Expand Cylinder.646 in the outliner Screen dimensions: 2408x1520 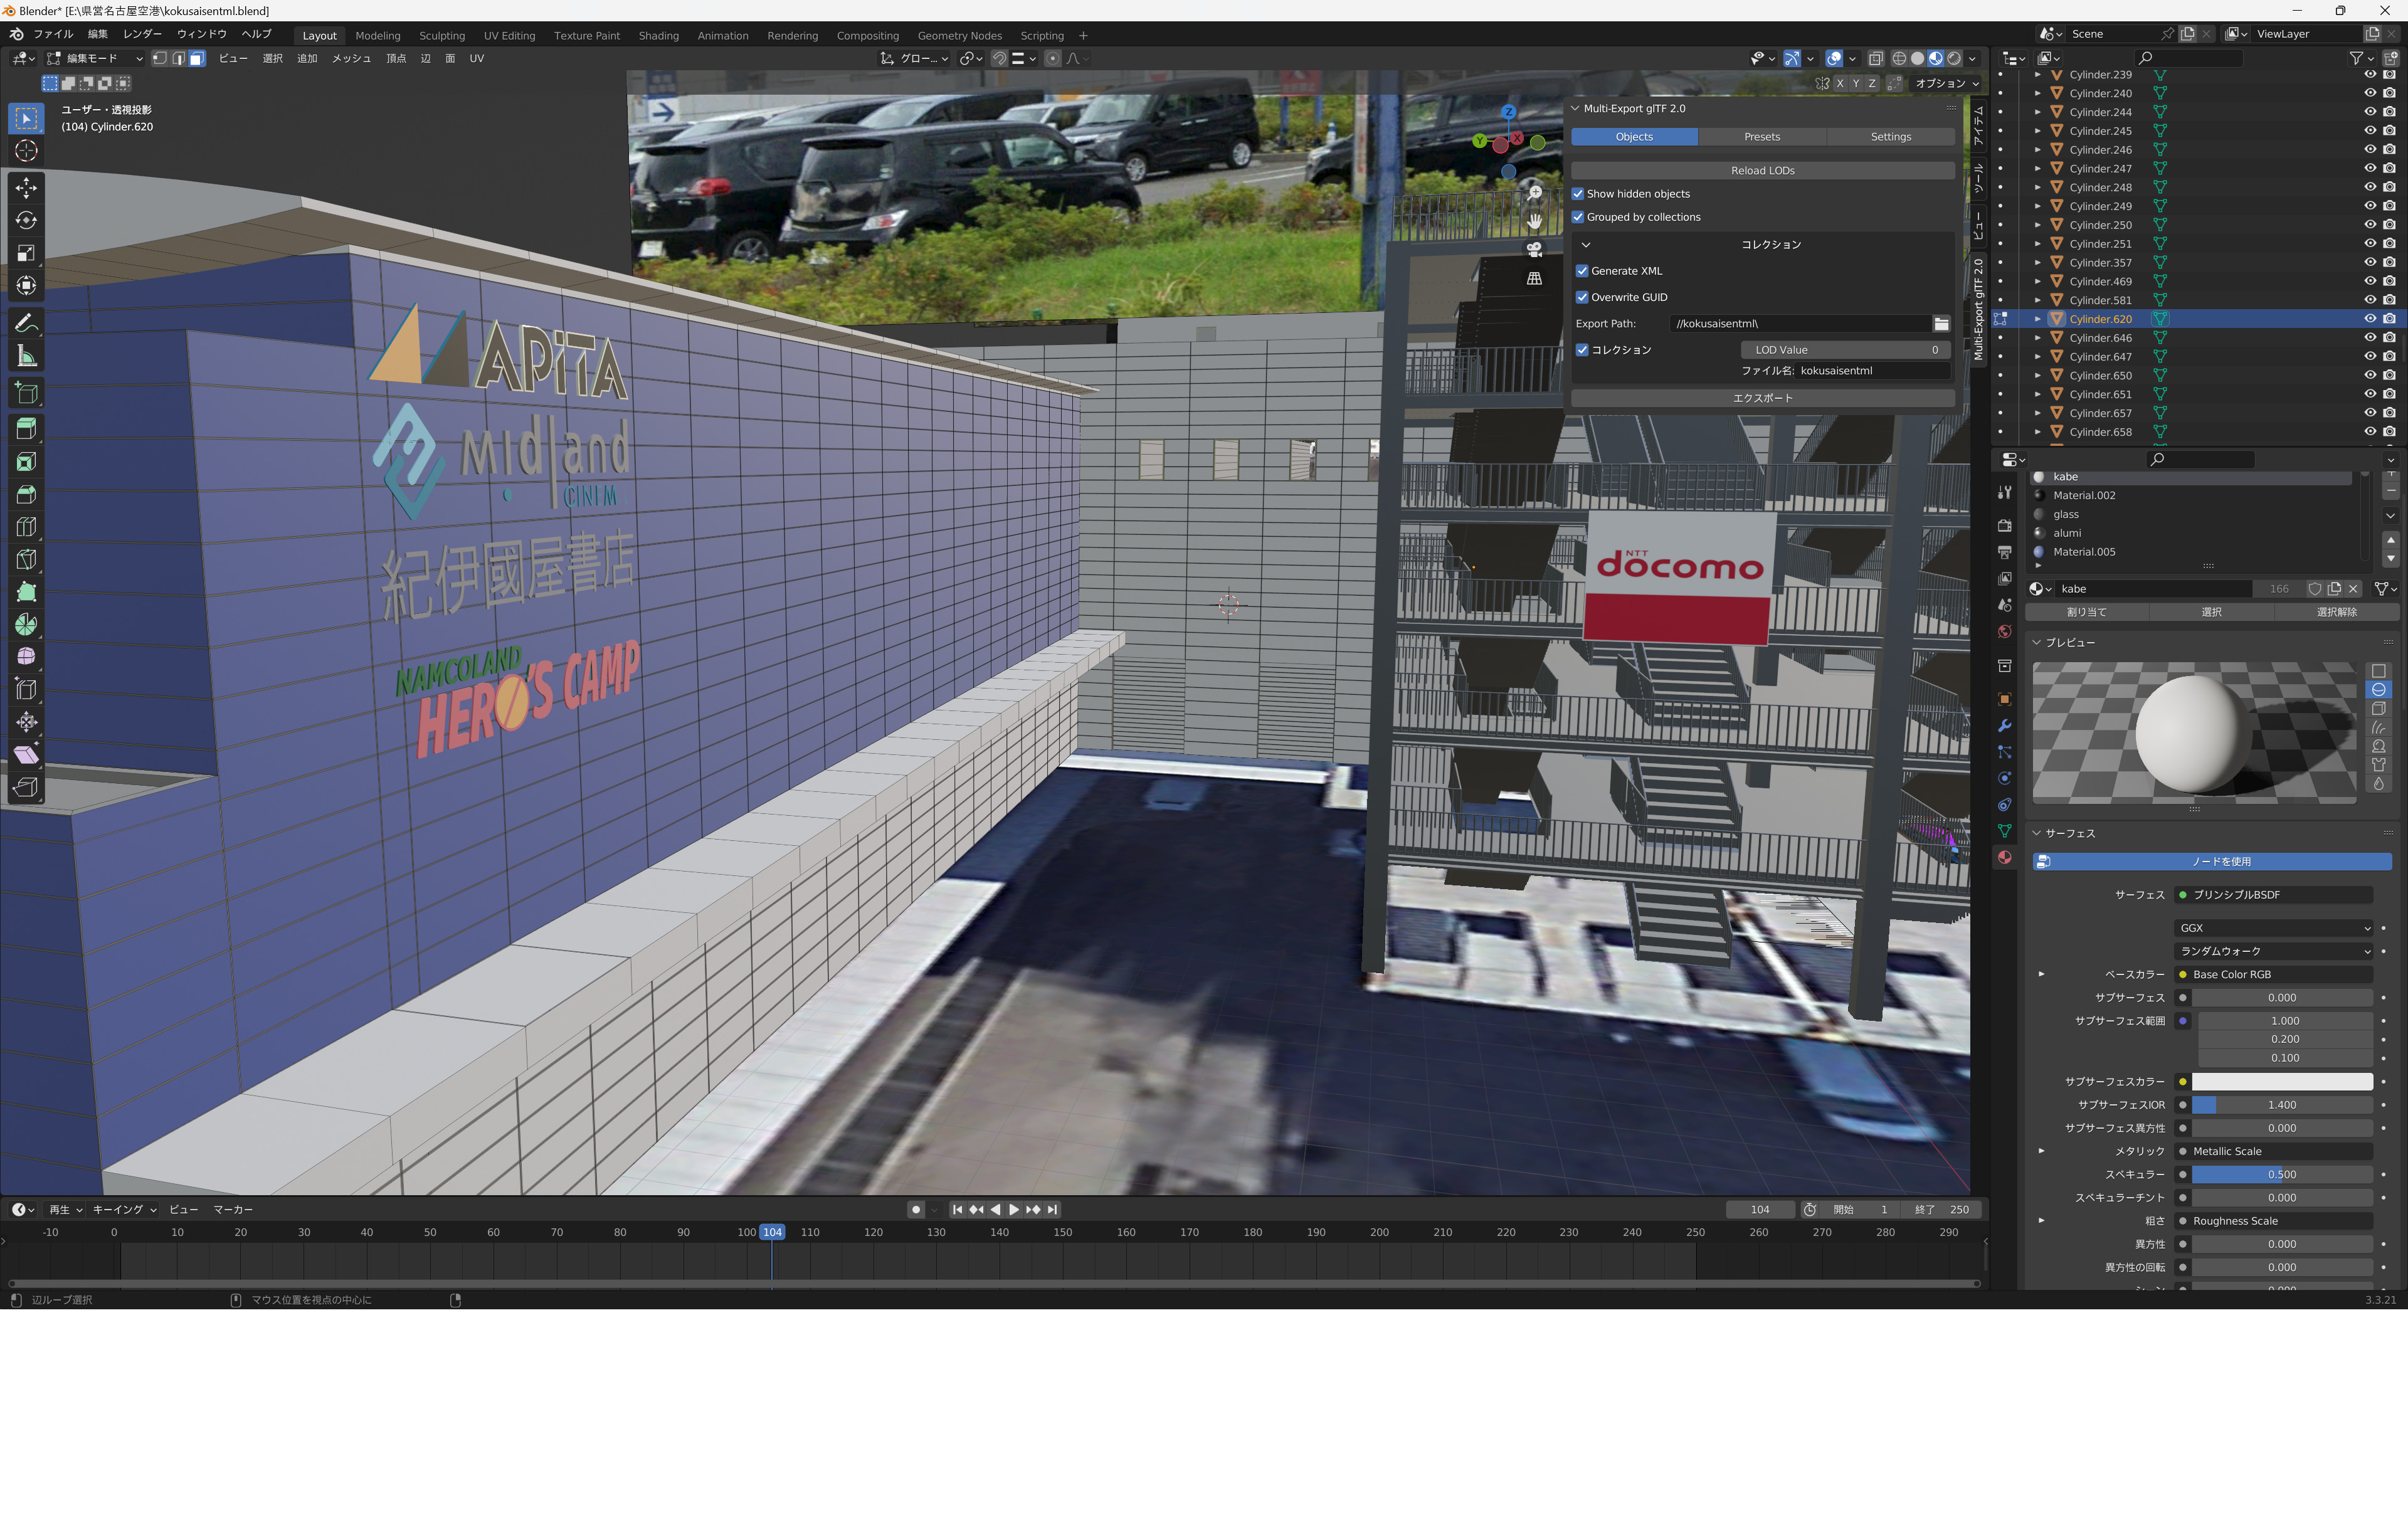point(2038,338)
